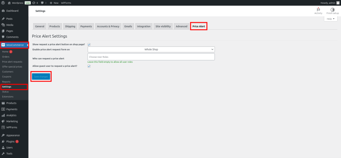The image size is (341, 158).
Task: Open WPForms in the admin bar
Action: coord(66,3)
